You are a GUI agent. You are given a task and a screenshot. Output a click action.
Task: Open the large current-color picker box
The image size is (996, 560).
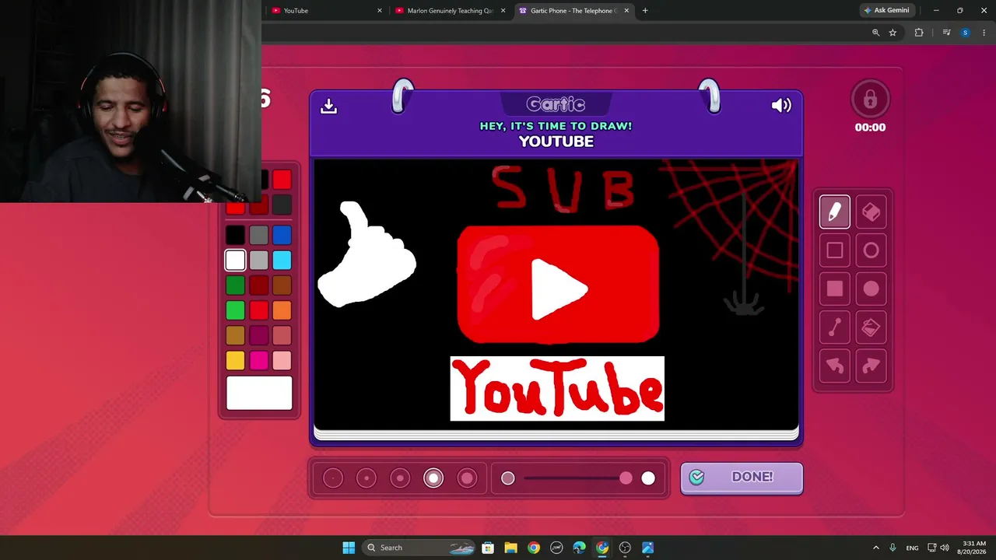click(259, 393)
